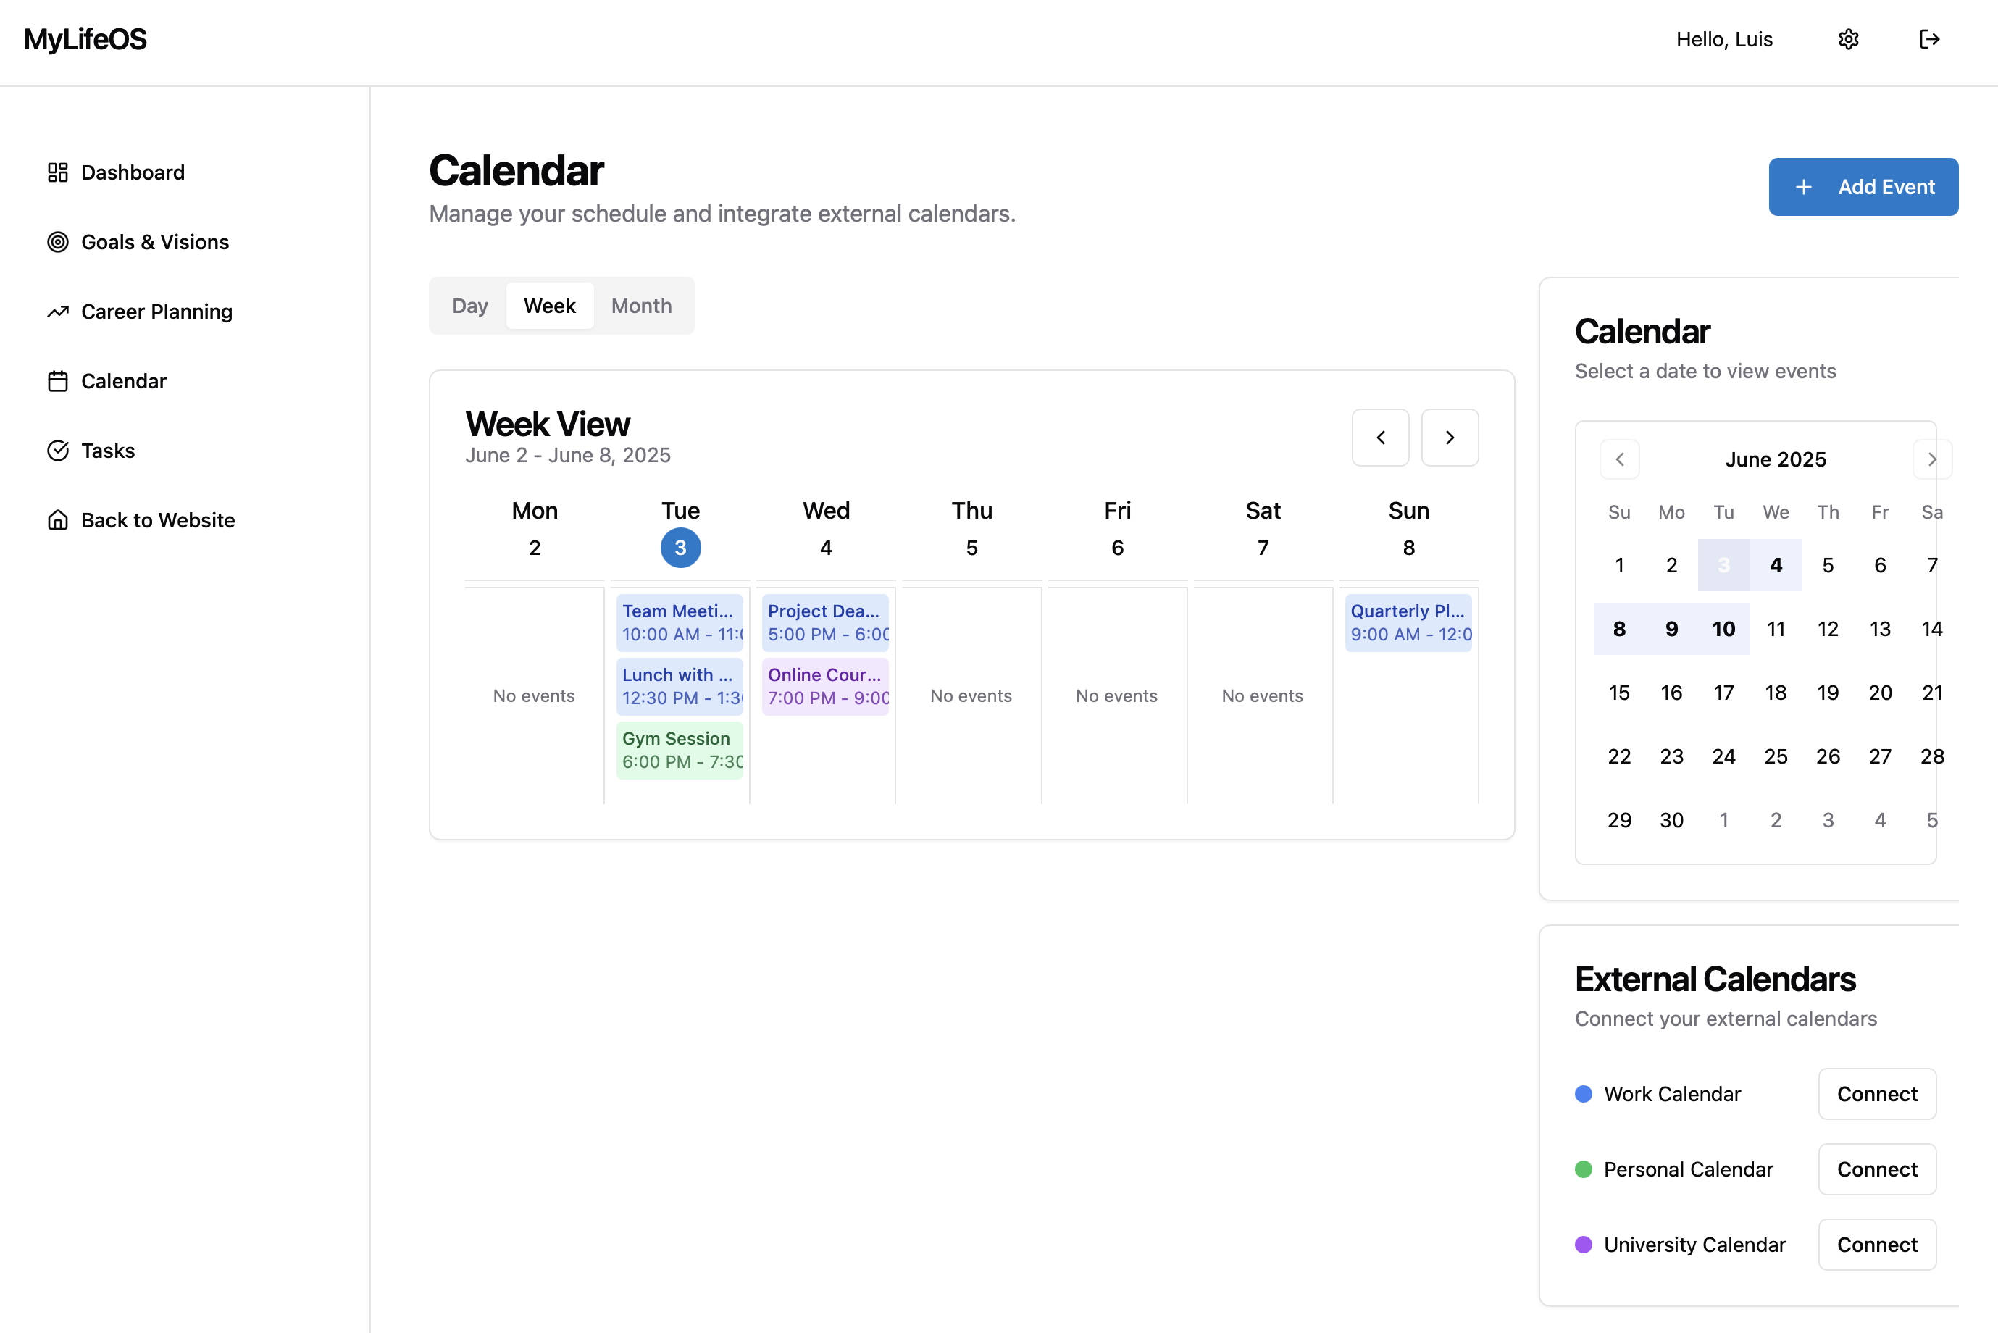Screen dimensions: 1998x1333
Task: Show next month in the mini calendar
Action: [1933, 459]
